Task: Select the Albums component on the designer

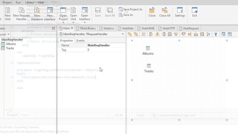Action: (148, 51)
